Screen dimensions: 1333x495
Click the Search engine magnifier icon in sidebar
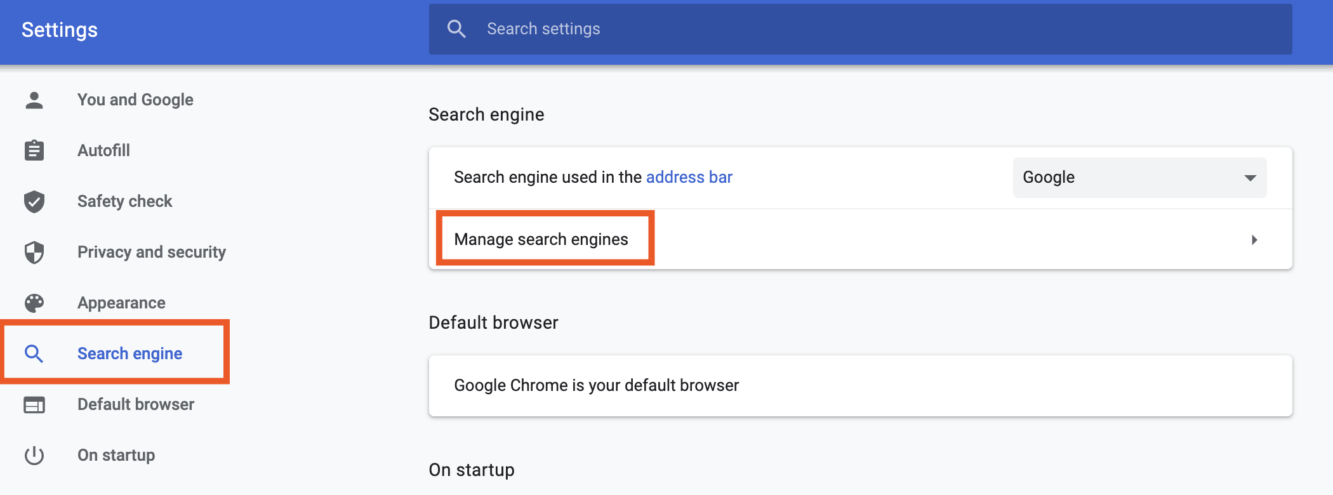(34, 353)
